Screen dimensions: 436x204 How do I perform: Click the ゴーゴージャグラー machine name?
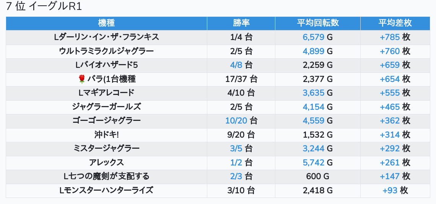[x=106, y=121]
